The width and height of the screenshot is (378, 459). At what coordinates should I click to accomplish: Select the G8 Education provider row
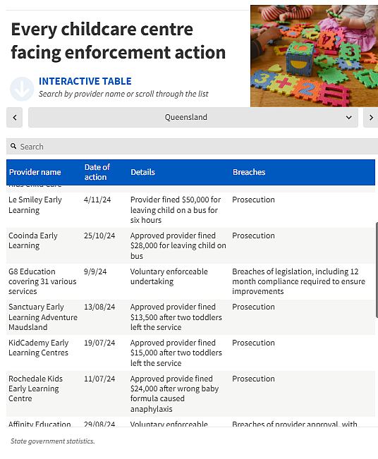tap(190, 281)
